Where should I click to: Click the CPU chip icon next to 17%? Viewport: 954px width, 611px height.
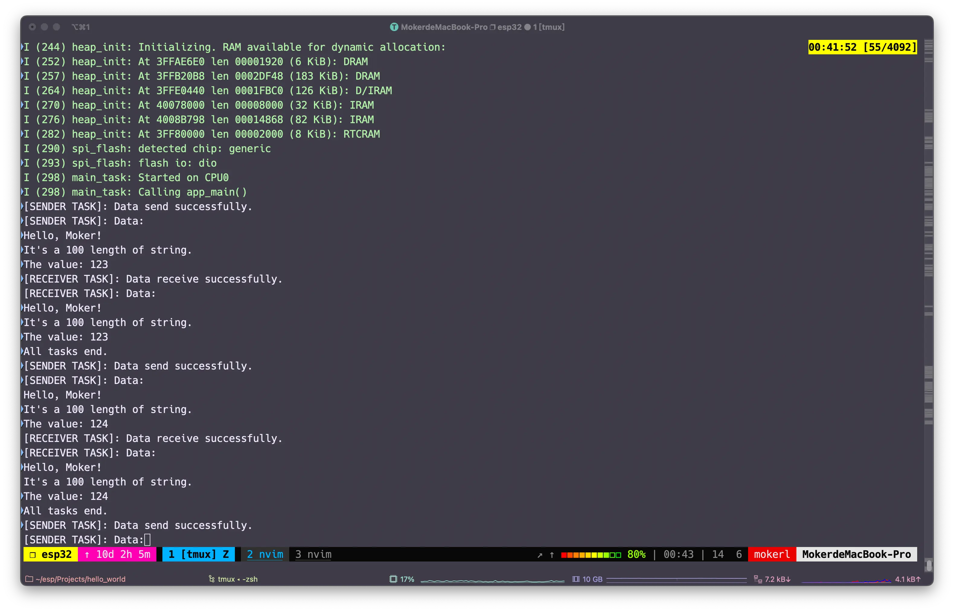point(393,579)
